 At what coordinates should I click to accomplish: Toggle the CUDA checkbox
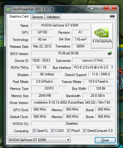tap(52, 131)
